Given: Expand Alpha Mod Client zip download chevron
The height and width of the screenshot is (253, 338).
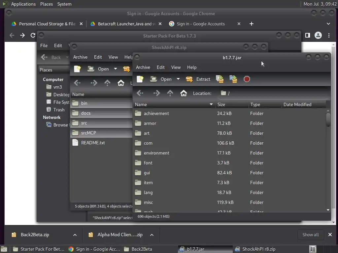Looking at the screenshot, I should (152, 235).
